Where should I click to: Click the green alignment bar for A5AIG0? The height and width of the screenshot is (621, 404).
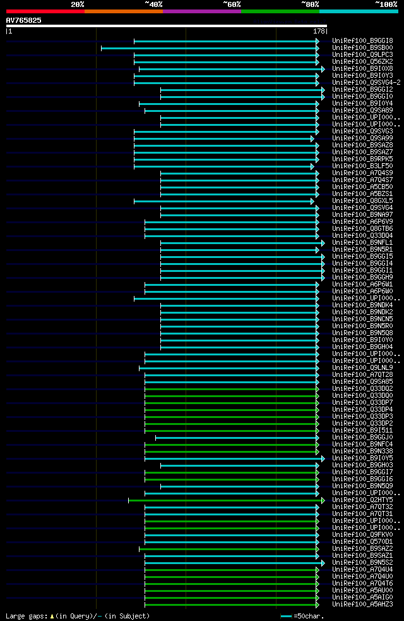tap(232, 598)
